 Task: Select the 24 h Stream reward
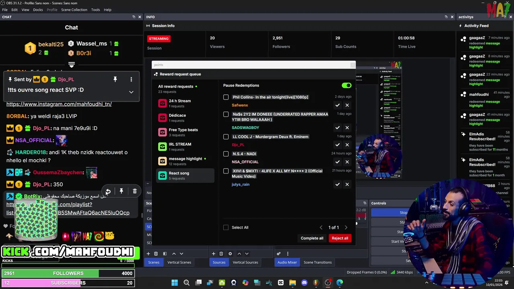pyautogui.click(x=186, y=103)
